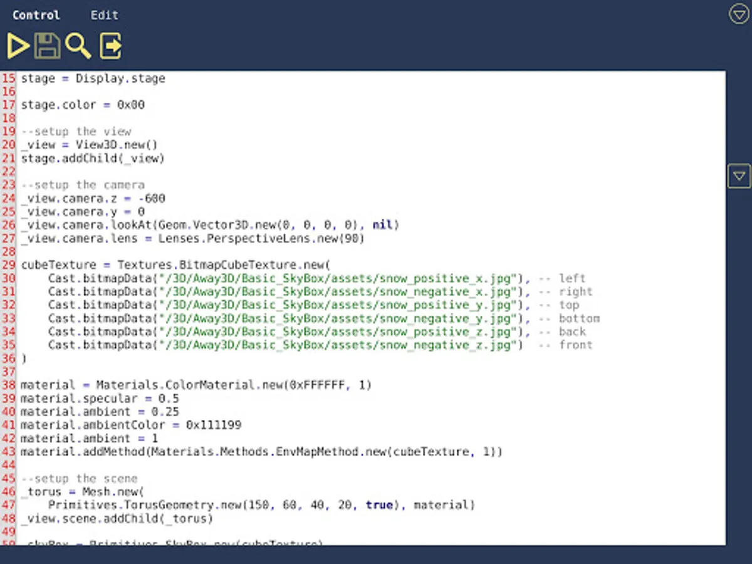The image size is (752, 564).
Task: Click the '_view.camera.lookAt' line
Action: (210, 225)
